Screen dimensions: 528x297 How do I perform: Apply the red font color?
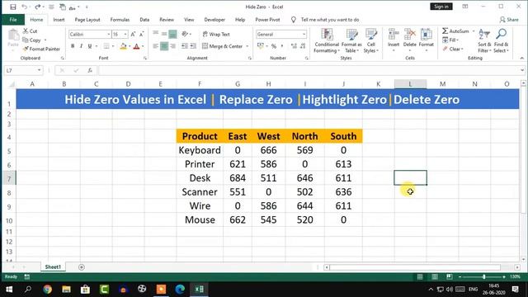click(x=136, y=46)
